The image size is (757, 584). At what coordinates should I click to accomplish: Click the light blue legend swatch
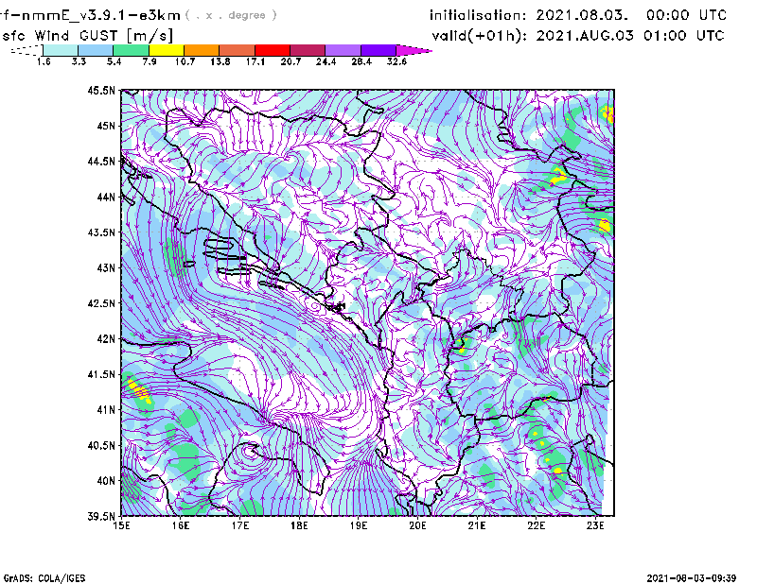point(96,50)
